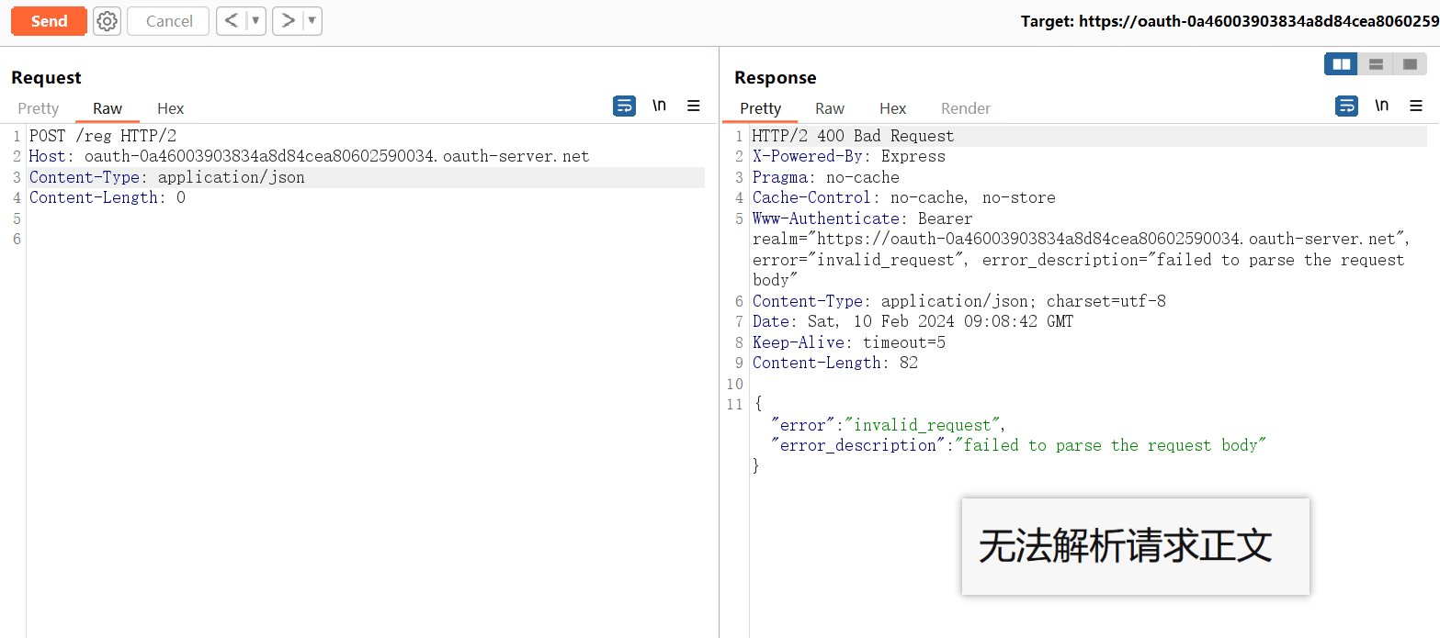The height and width of the screenshot is (638, 1440).
Task: Select the Response Render tab
Action: pos(965,108)
